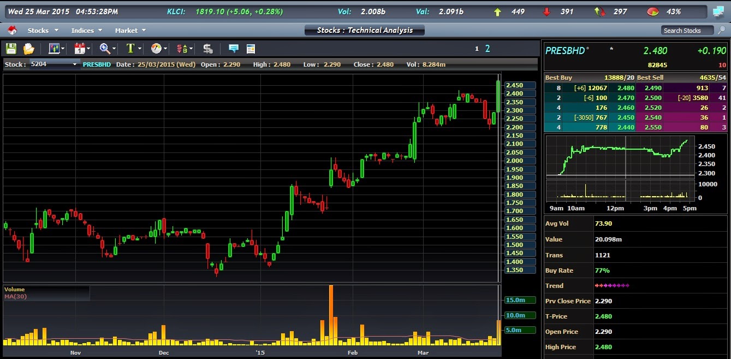Click the Best Sell header
The width and height of the screenshot is (731, 359).
650,78
